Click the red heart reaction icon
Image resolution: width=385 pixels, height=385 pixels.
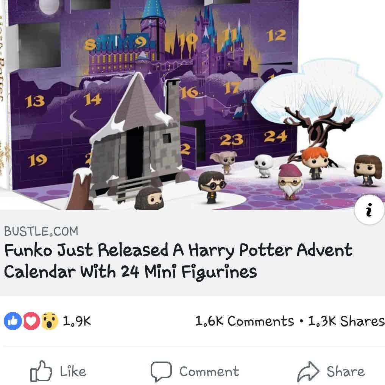pos(31,321)
